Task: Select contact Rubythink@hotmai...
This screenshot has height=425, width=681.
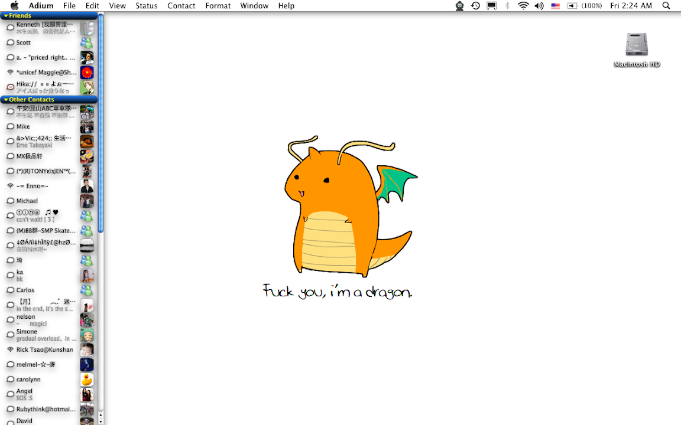Action: (48, 410)
